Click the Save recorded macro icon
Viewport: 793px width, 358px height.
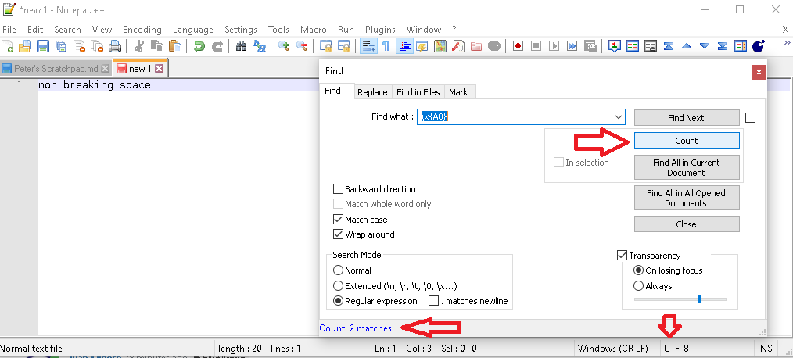[590, 47]
